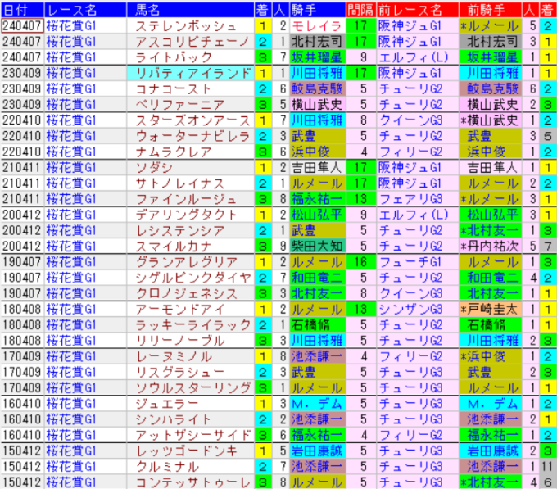Click previous race フューチG1 in グランアレグリア row
This screenshot has height=489, width=557.
[410, 262]
